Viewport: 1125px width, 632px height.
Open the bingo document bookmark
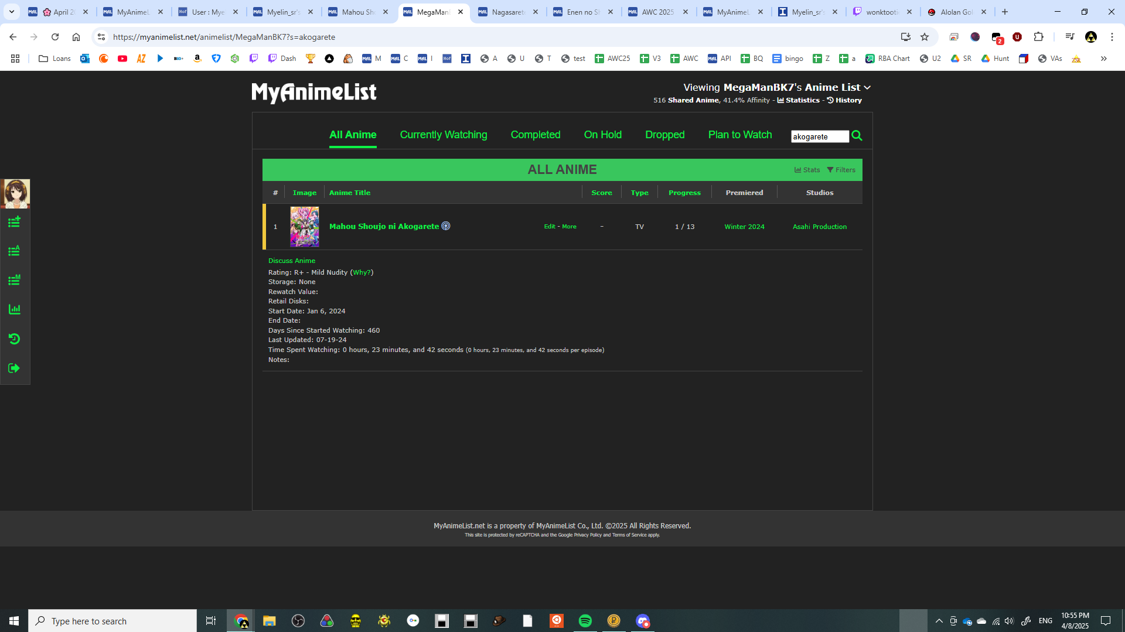pos(787,59)
